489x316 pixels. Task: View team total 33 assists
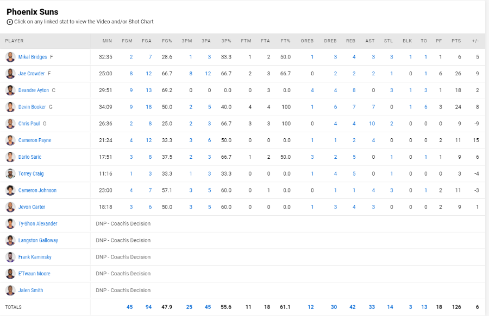(x=372, y=307)
